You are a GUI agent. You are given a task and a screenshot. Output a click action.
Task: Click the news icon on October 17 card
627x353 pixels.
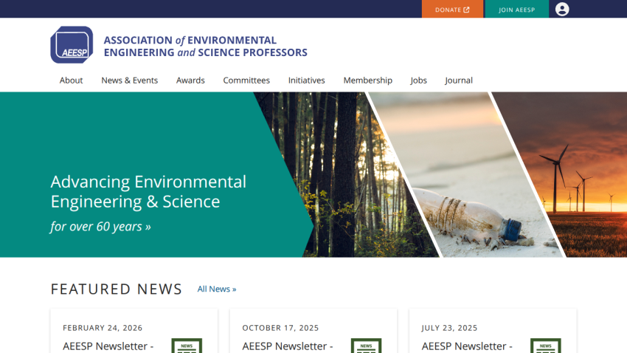(x=367, y=346)
